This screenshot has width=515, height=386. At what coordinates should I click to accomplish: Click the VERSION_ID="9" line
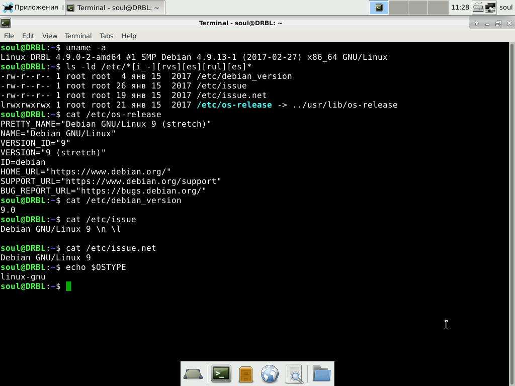click(x=36, y=143)
